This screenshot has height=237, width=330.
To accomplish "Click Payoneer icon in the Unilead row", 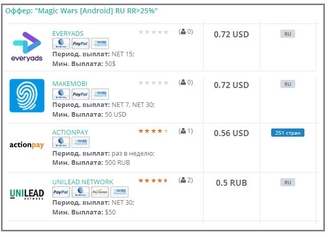I will coord(100,192).
